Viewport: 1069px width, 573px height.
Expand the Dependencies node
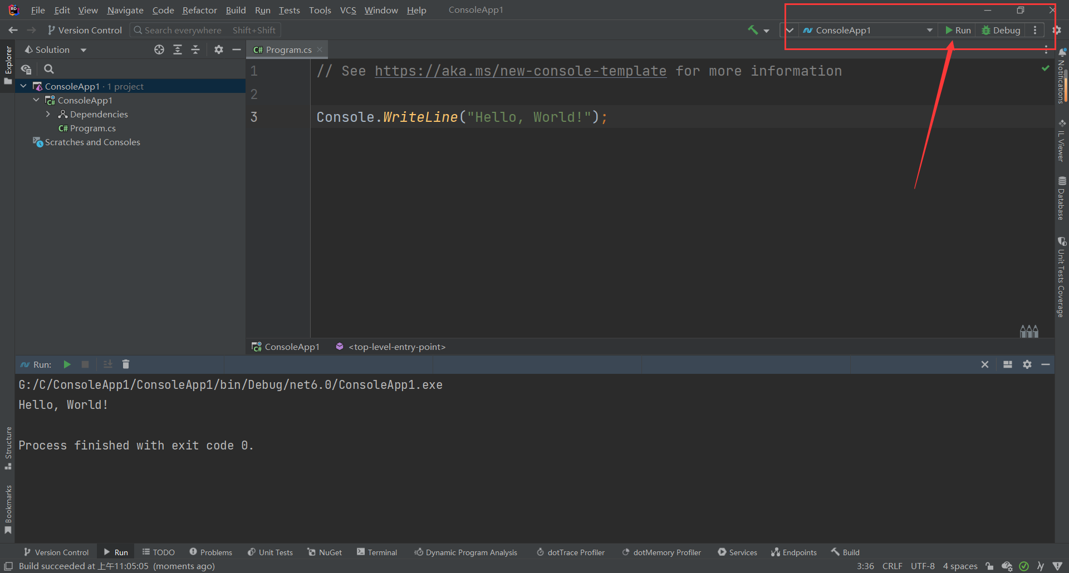[48, 114]
